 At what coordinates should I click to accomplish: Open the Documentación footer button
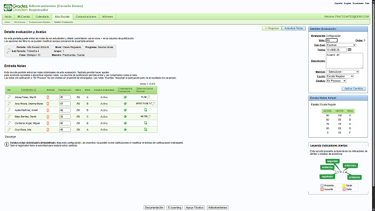154,207
